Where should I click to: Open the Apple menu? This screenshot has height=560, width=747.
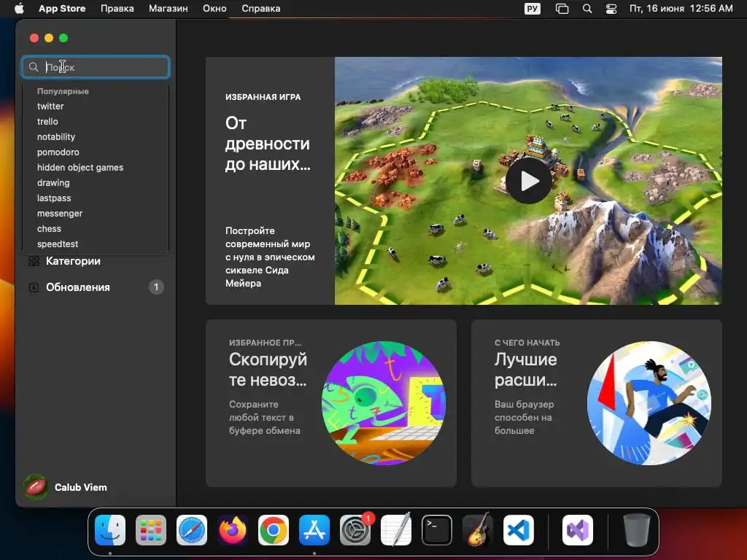pos(19,9)
